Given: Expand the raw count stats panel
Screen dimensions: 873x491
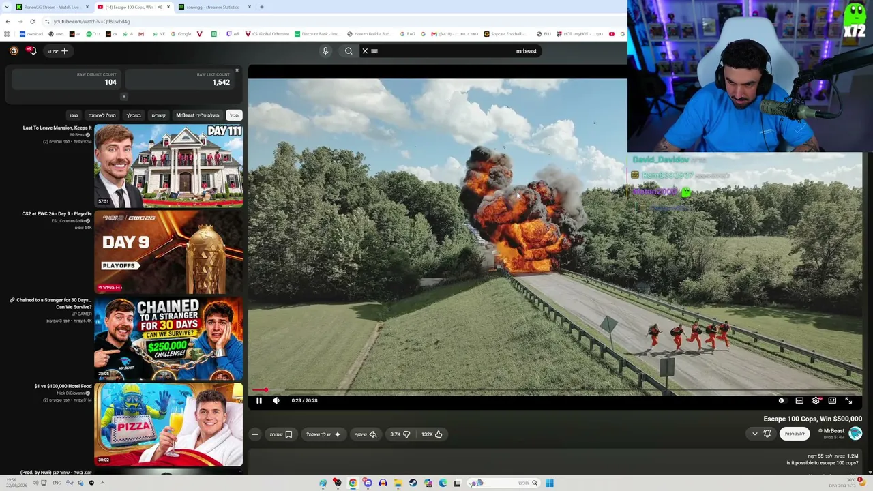Looking at the screenshot, I should pyautogui.click(x=123, y=96).
